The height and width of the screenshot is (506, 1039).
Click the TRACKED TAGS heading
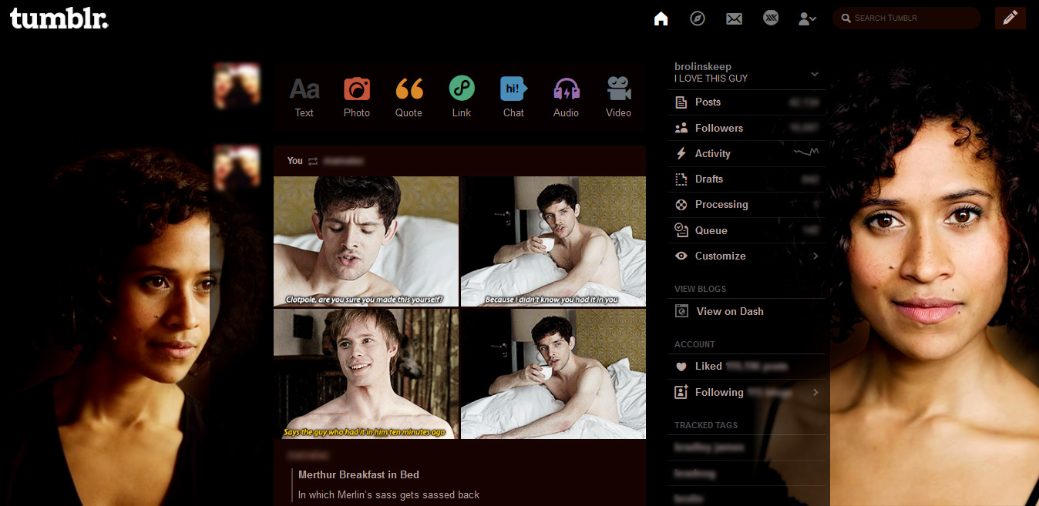tap(706, 425)
